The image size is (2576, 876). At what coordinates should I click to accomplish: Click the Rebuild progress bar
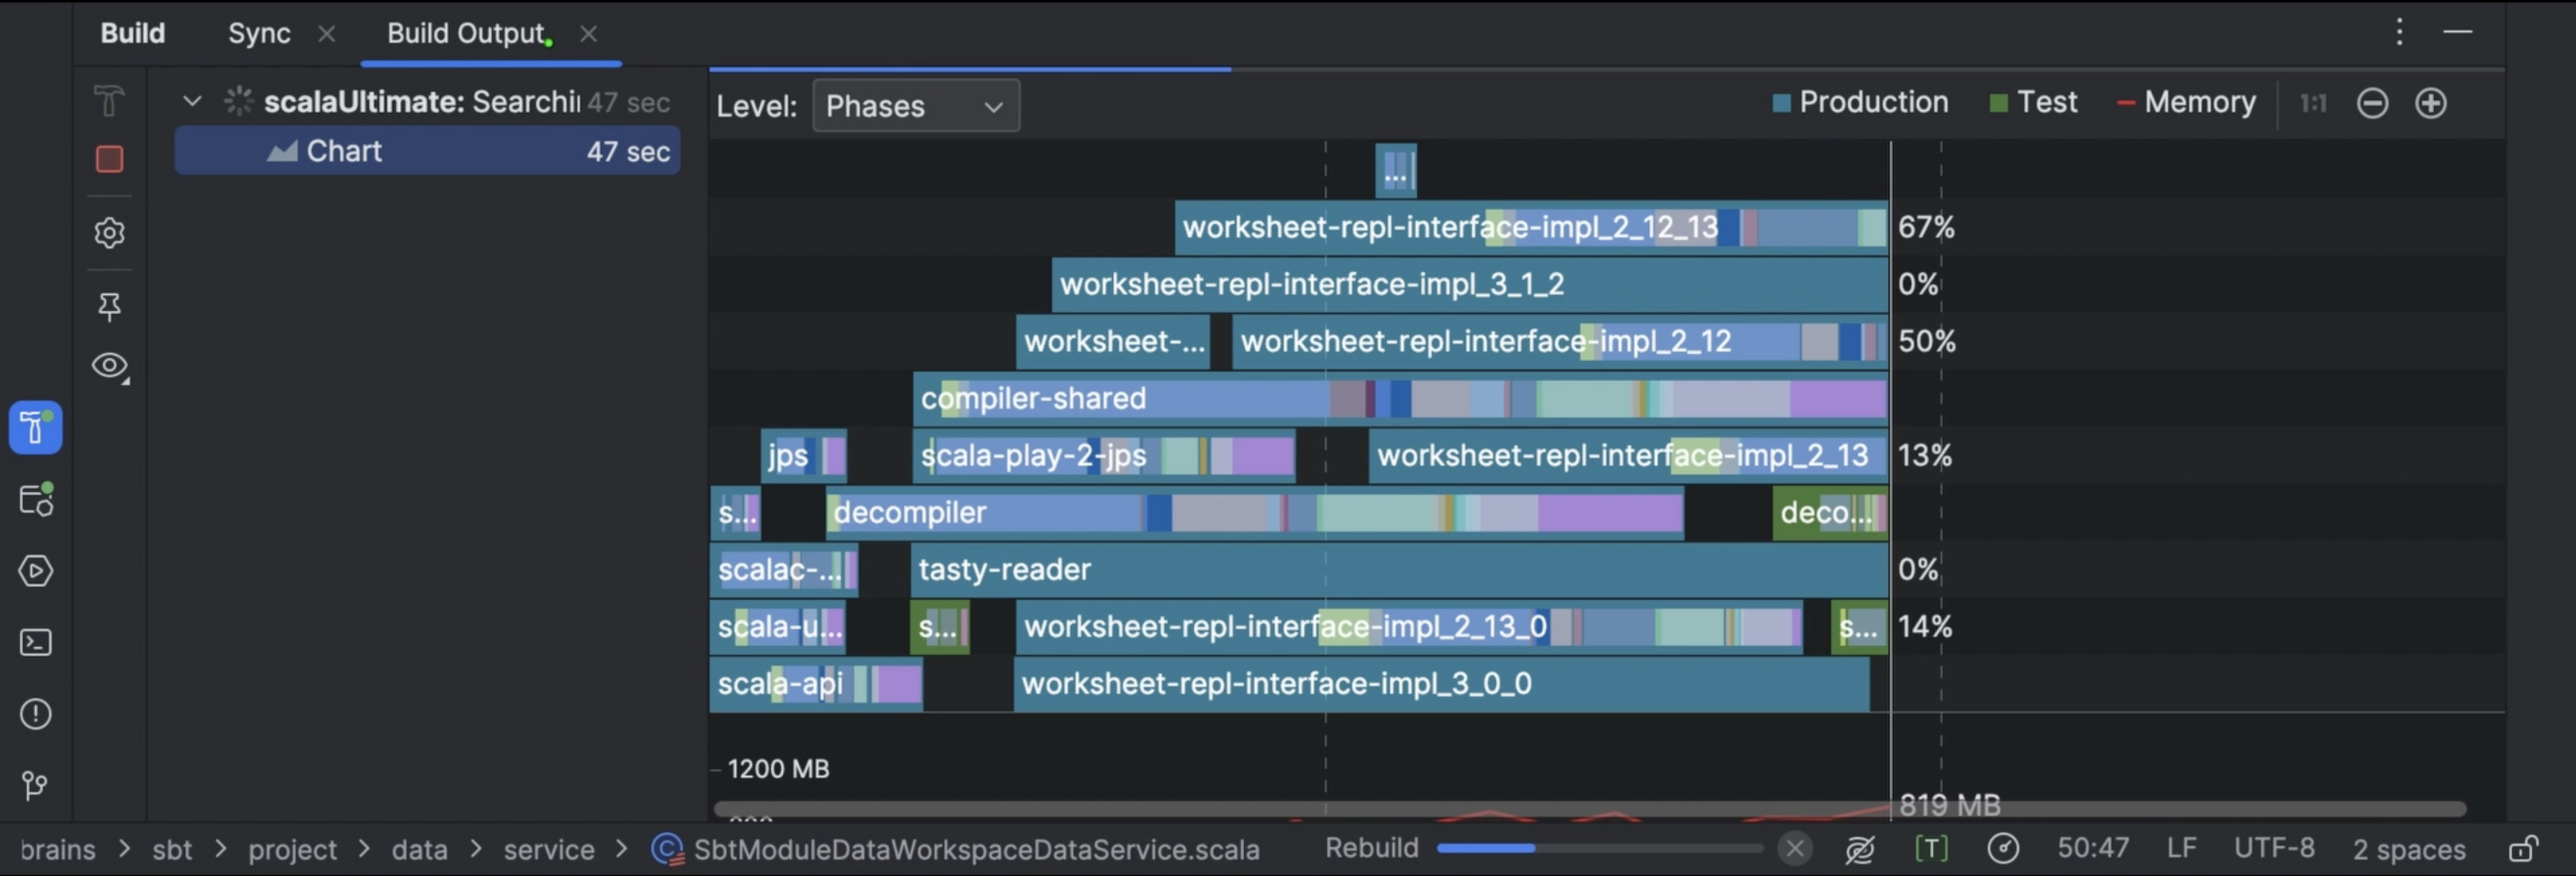point(1599,848)
